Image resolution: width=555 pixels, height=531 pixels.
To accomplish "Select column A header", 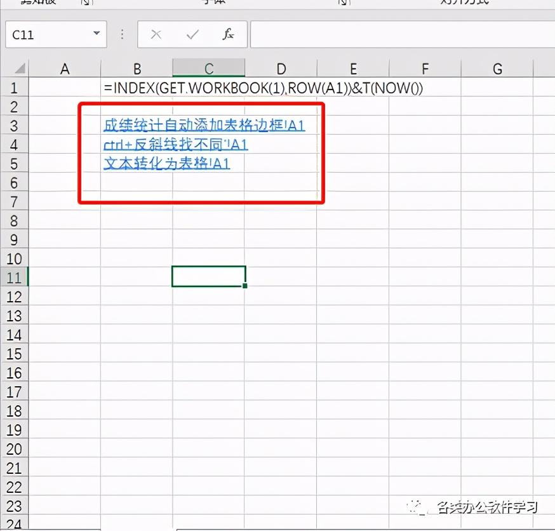I will (x=65, y=69).
